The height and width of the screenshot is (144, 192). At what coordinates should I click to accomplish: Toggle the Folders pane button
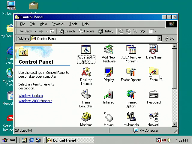coord(86,31)
